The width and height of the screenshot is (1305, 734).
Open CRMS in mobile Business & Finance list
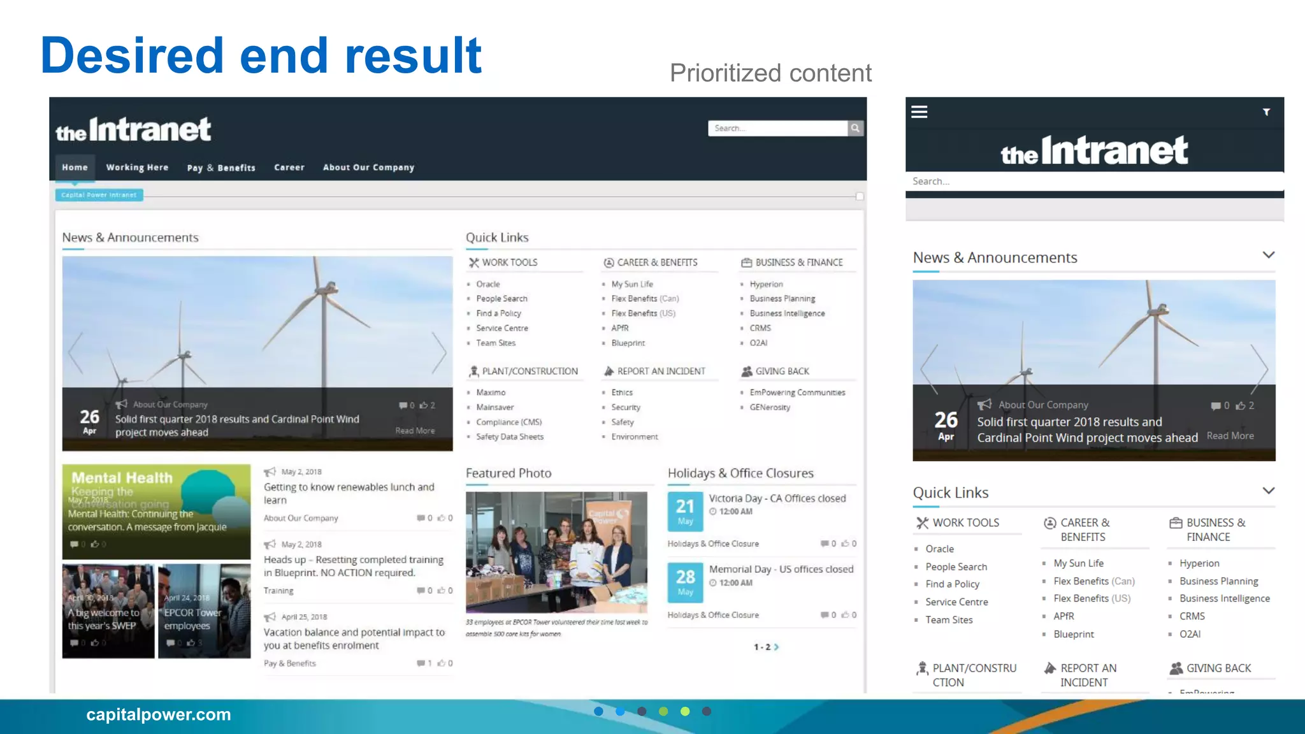pyautogui.click(x=1192, y=617)
